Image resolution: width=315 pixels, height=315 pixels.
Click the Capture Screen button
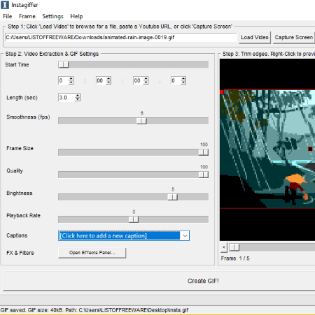pyautogui.click(x=293, y=38)
